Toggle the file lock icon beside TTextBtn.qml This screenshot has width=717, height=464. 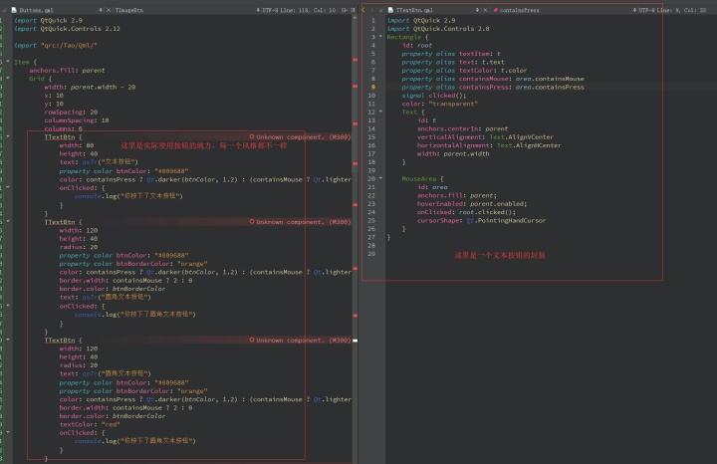tap(380, 10)
